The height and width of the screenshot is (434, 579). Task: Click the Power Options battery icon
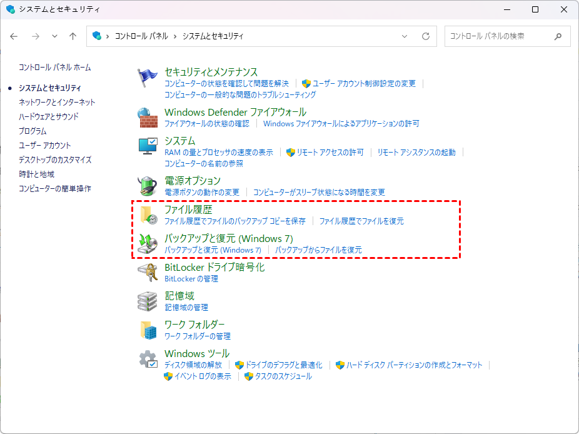tap(147, 186)
